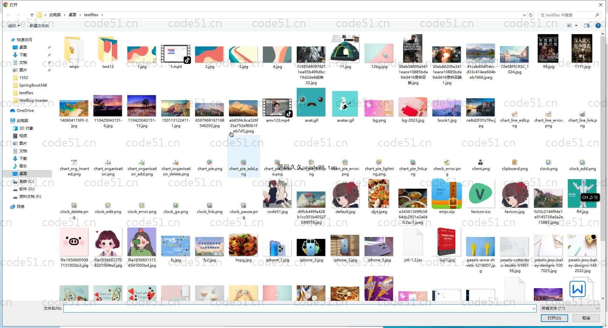Select 3D 对象 in navigation pane
This screenshot has width=608, height=328.
coord(26,128)
